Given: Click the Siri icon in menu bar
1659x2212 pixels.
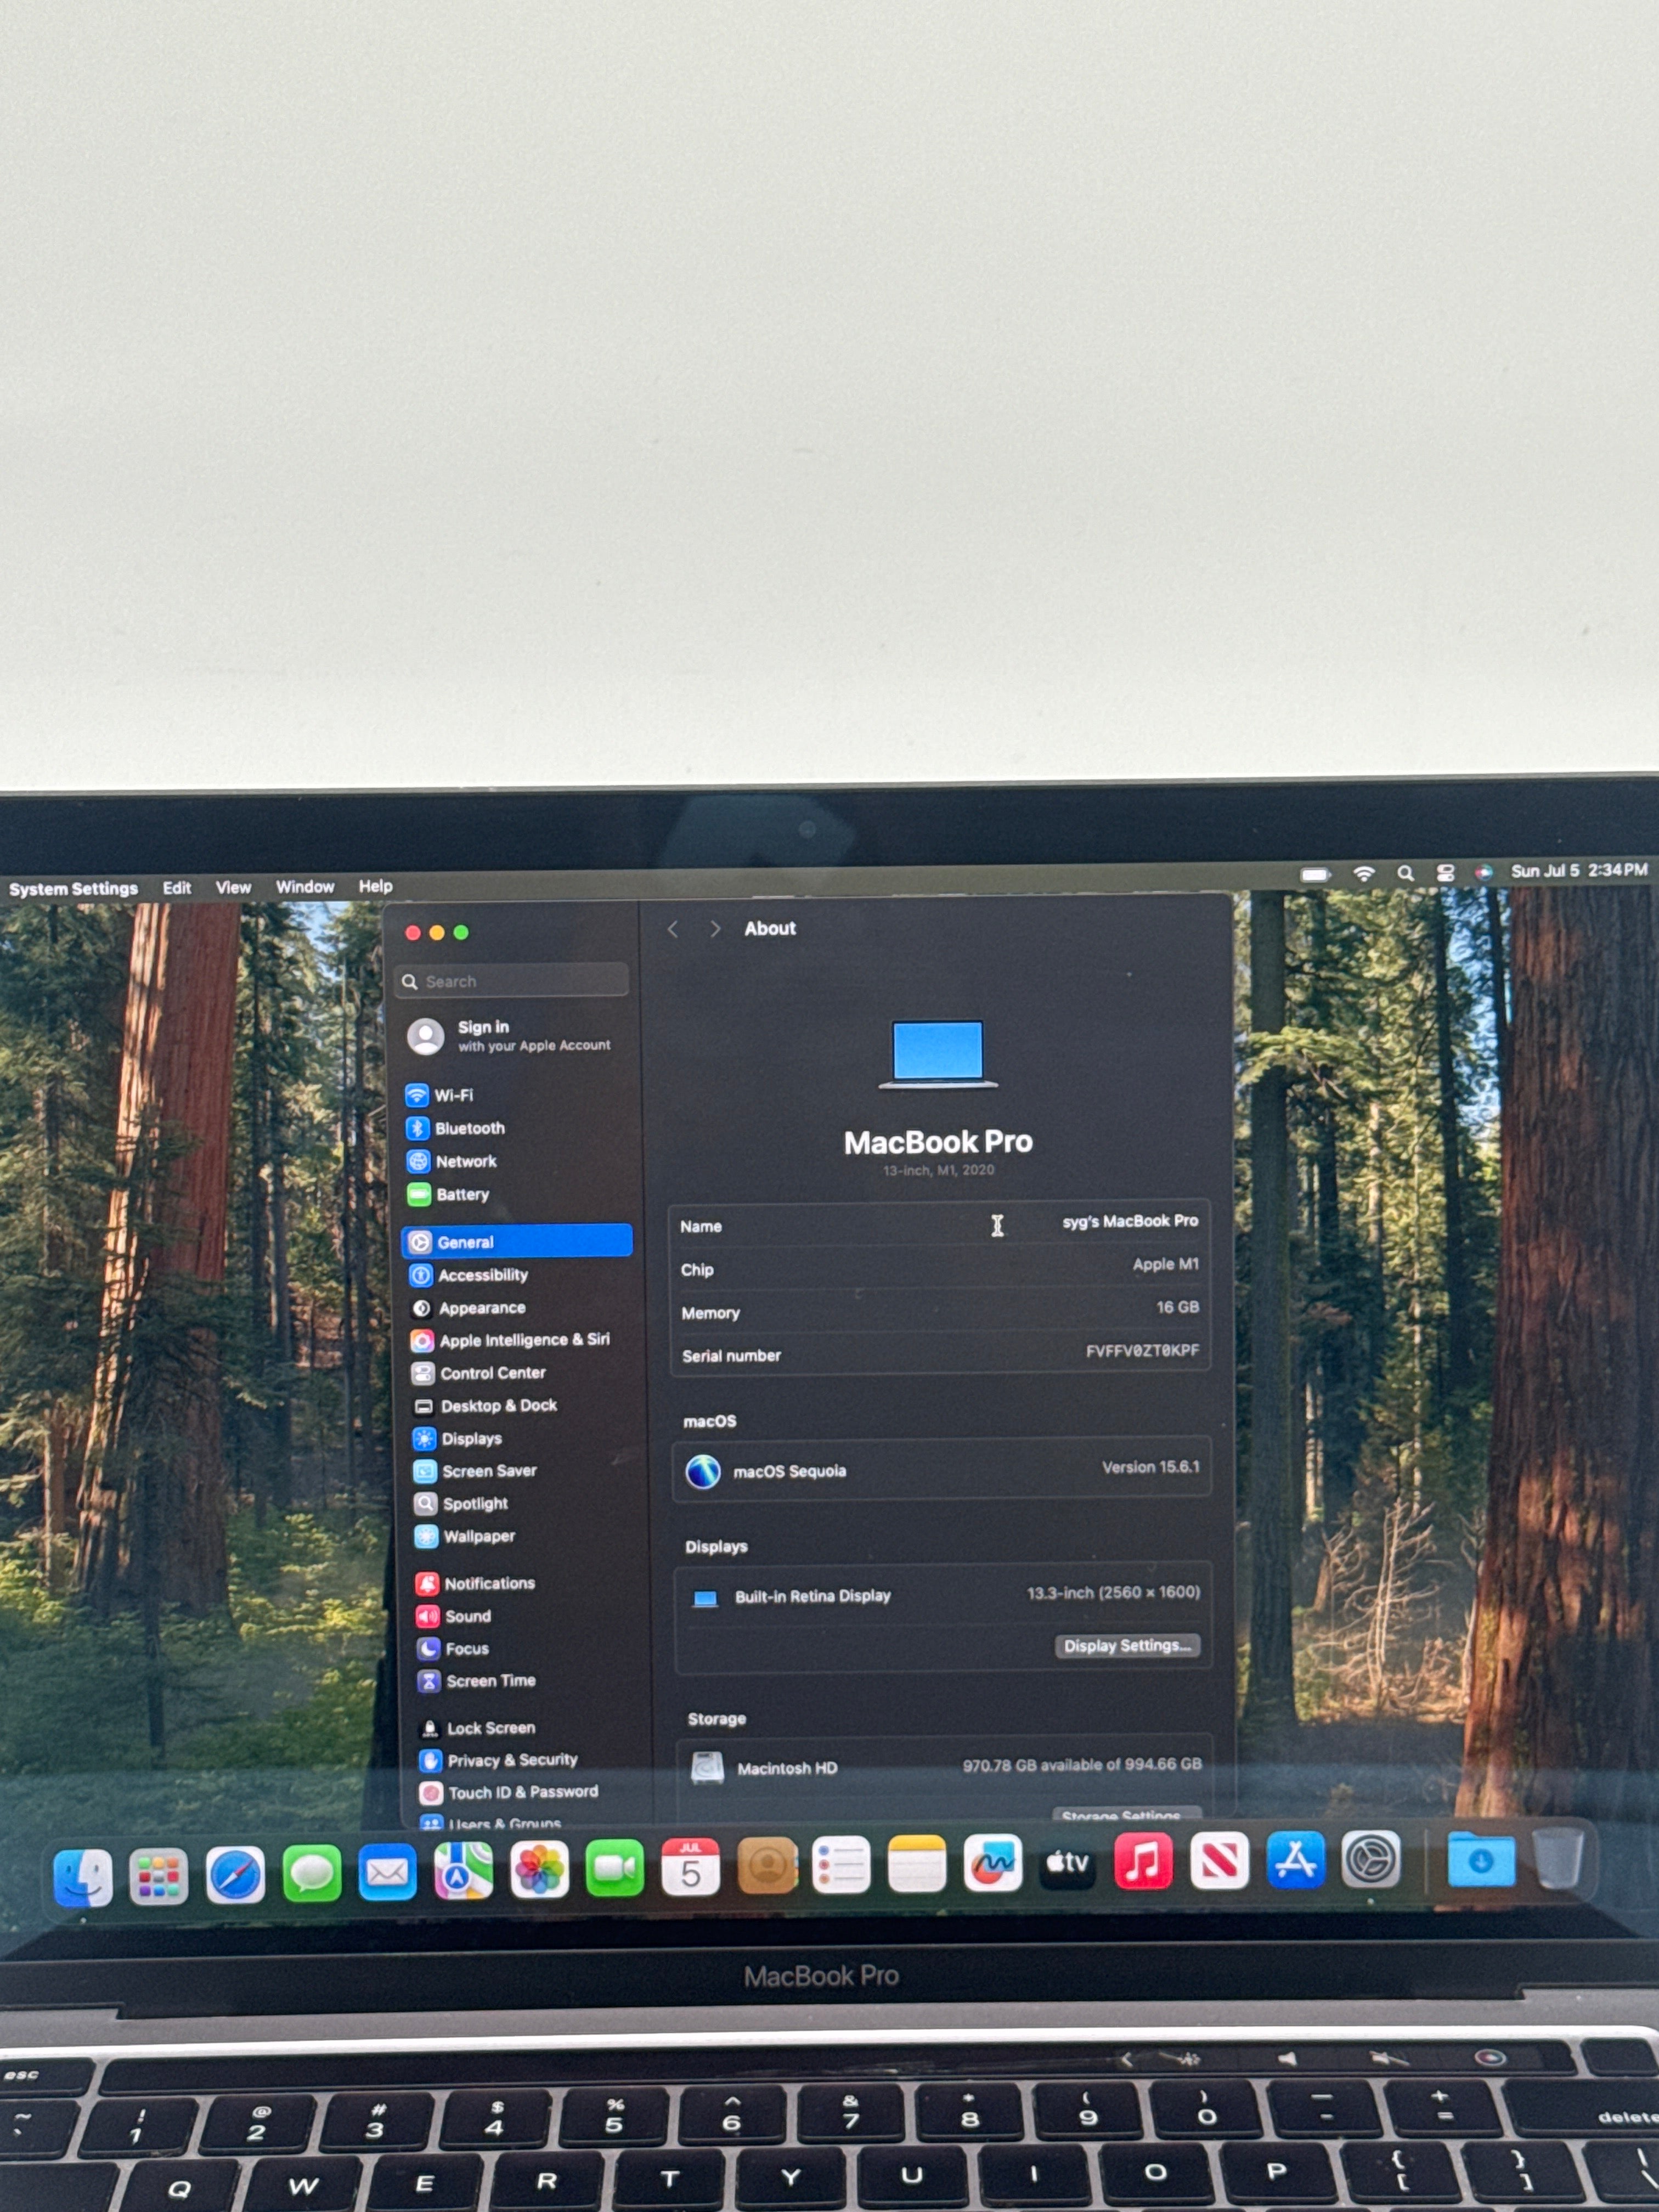Looking at the screenshot, I should click(x=1484, y=873).
